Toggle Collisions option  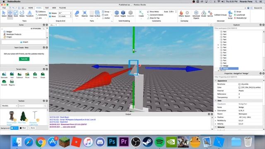pos(41,12)
